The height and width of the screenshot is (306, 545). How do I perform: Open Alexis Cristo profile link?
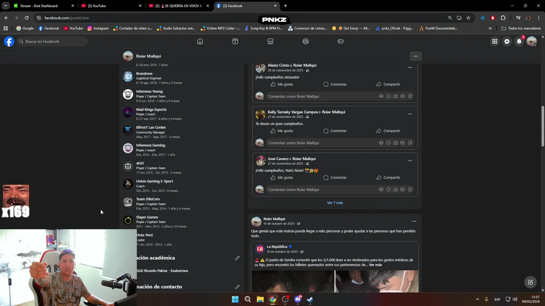pos(278,65)
